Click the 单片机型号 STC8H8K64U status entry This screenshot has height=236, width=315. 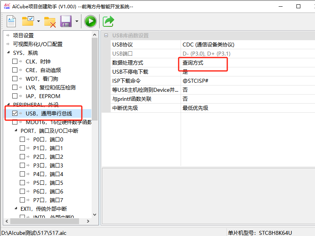260,233
